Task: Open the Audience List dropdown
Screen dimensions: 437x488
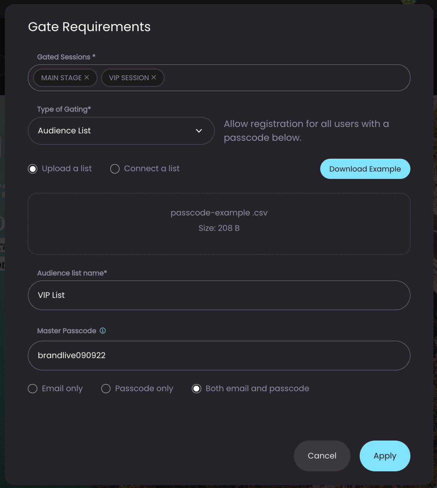Action: pos(121,131)
